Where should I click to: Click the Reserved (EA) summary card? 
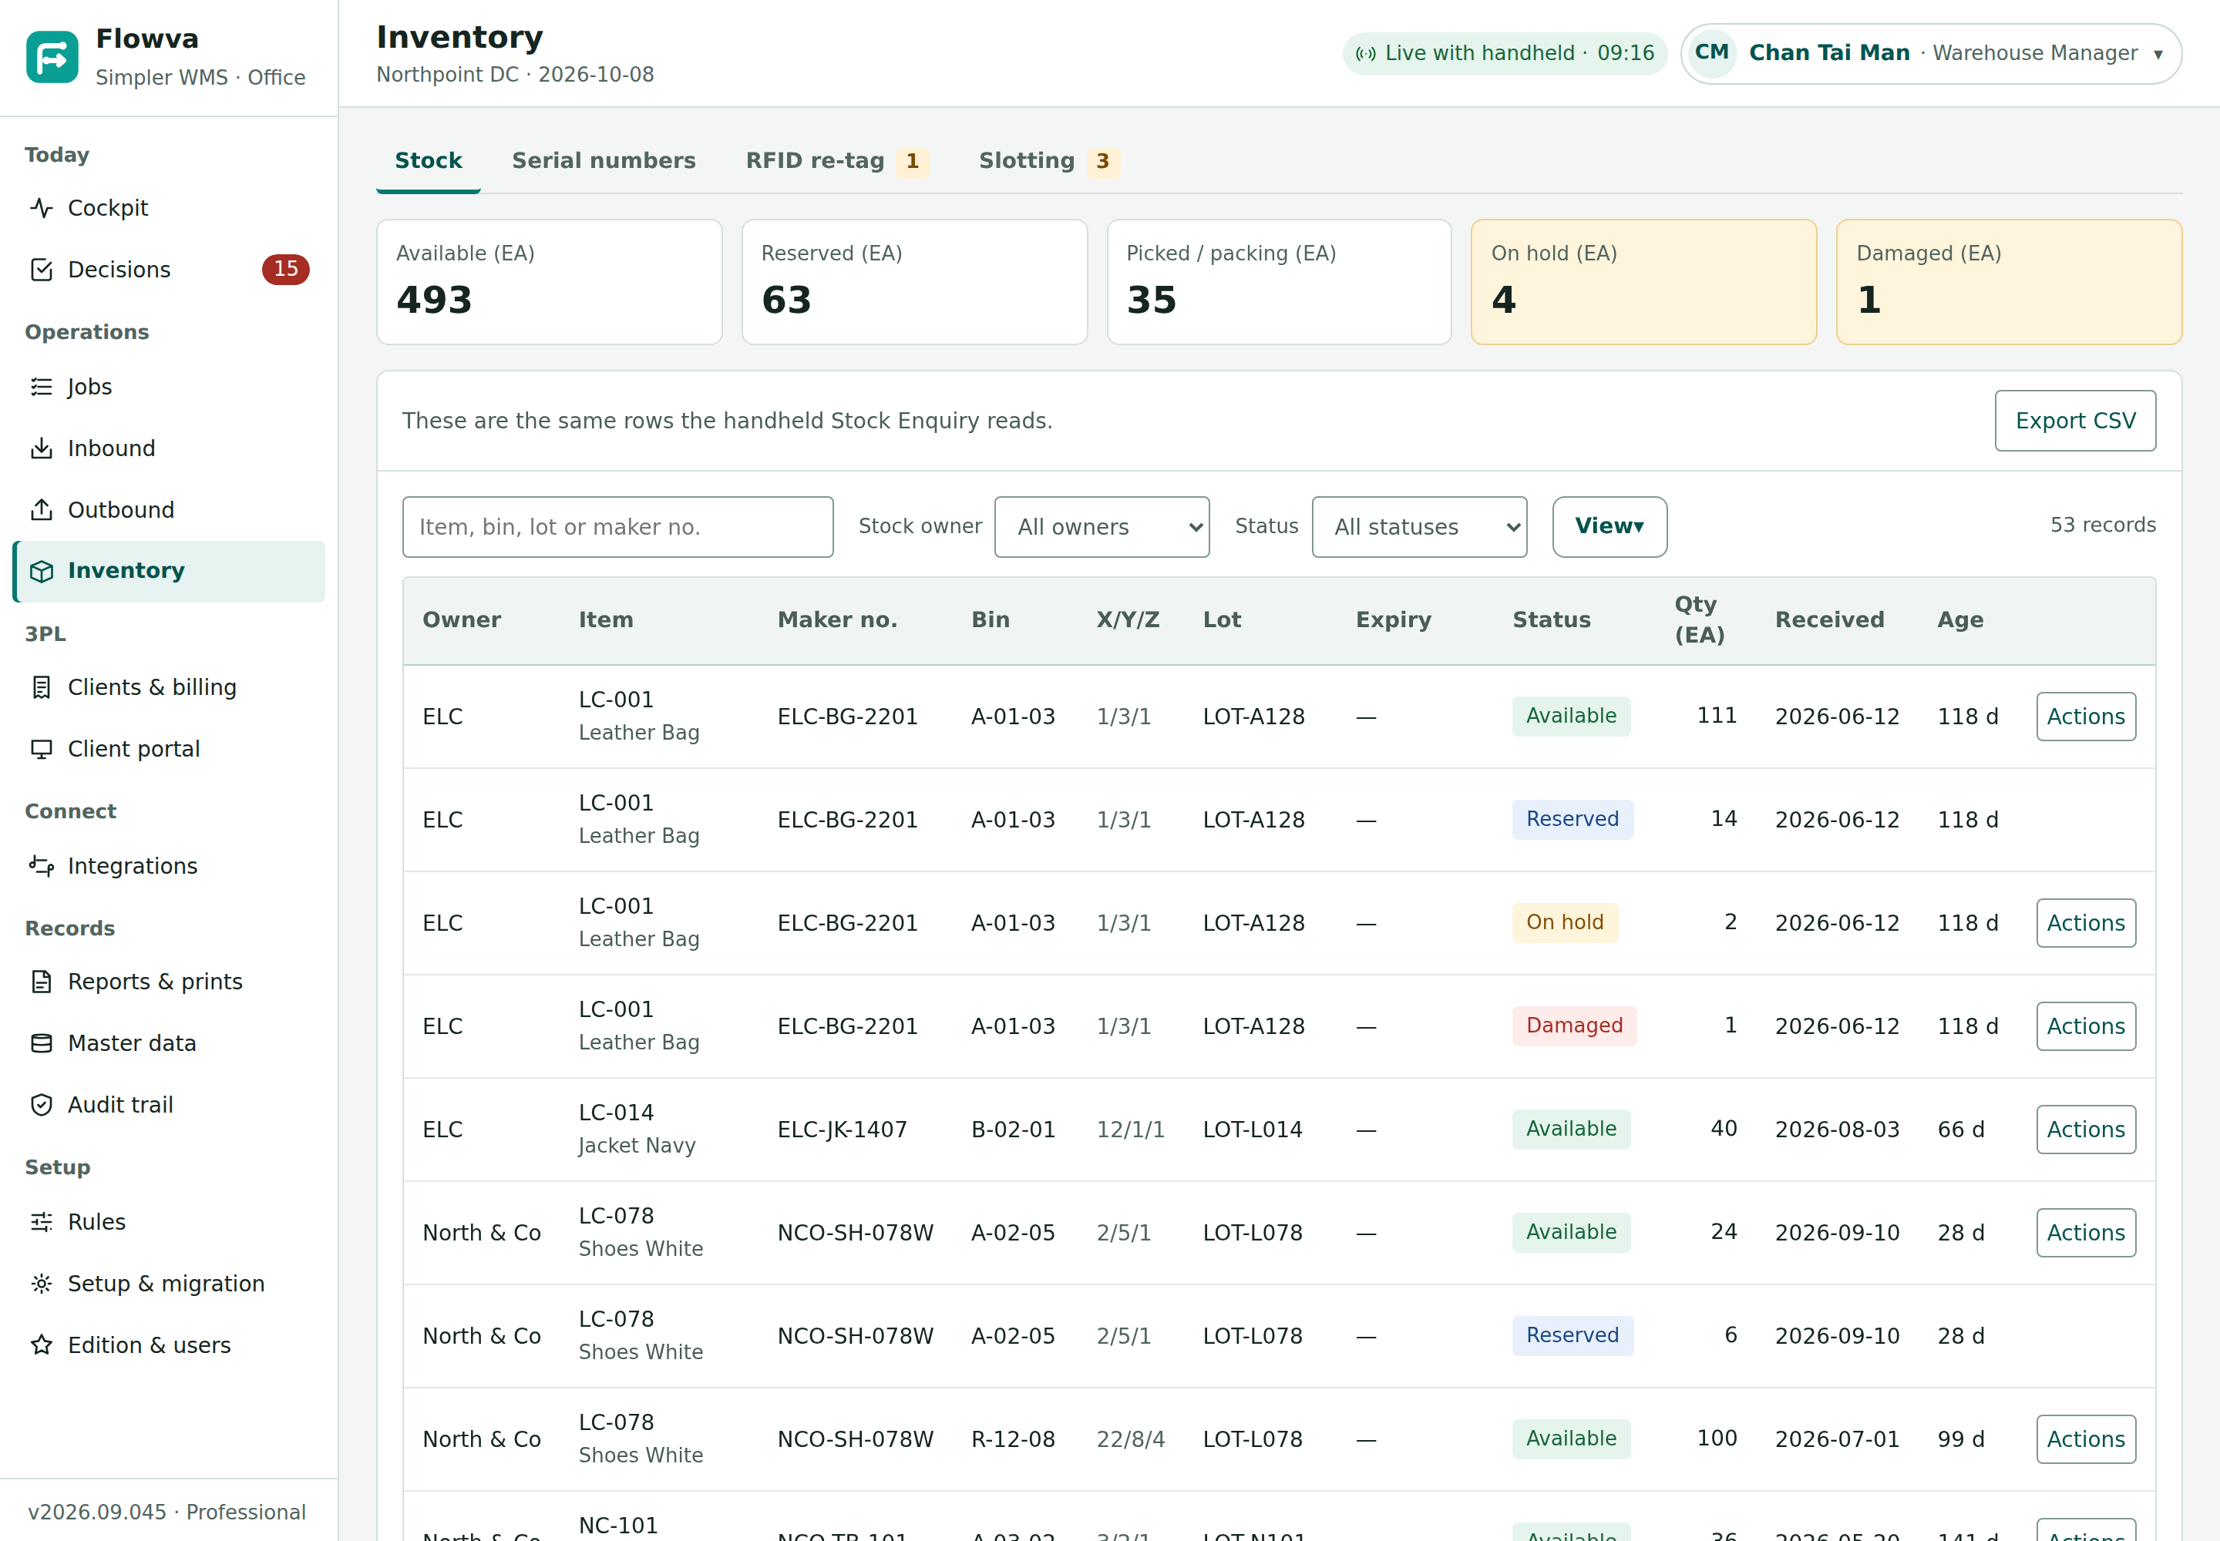point(914,282)
